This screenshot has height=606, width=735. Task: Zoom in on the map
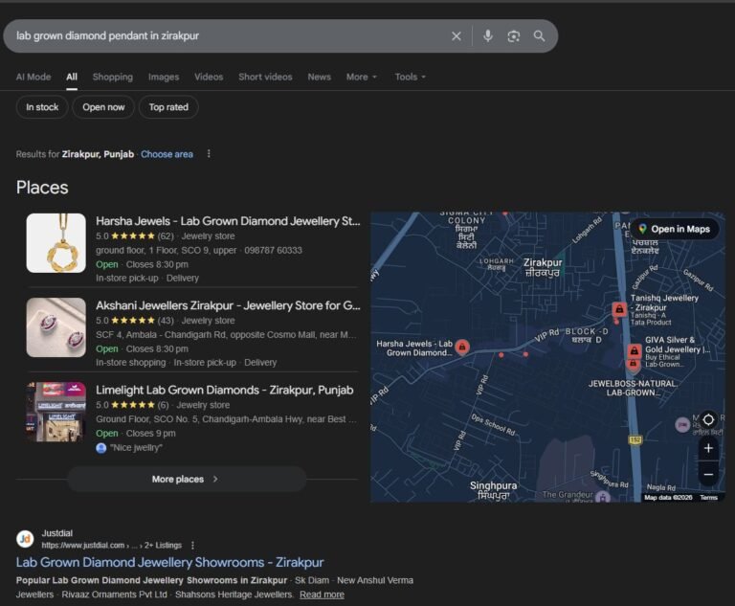point(708,448)
